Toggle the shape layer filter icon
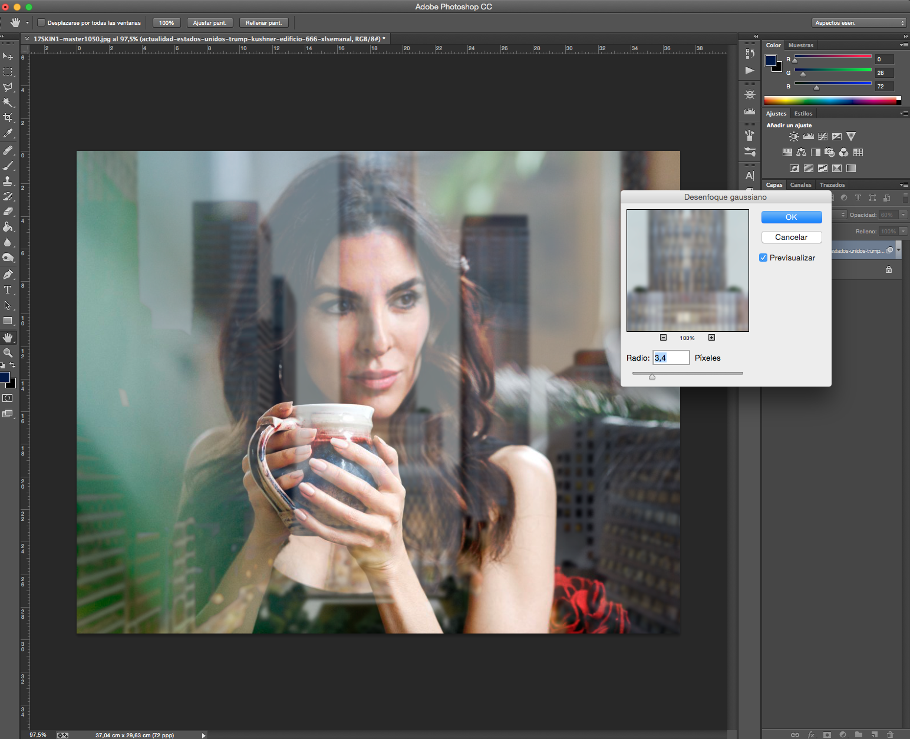Viewport: 910px width, 739px height. coord(872,198)
